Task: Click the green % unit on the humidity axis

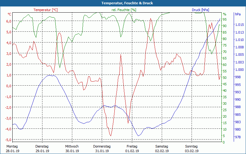Action: pyautogui.click(x=224, y=14)
